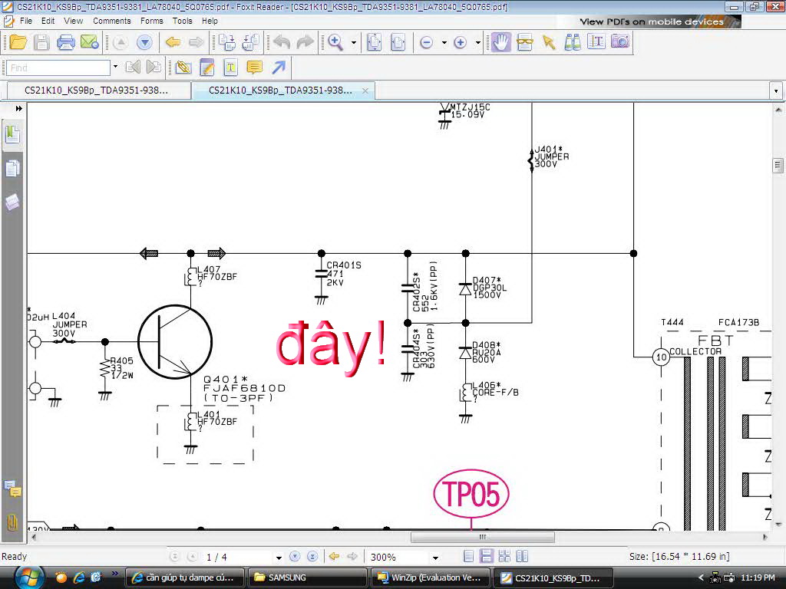Viewport: 786px width, 589px height.
Task: Open the Comments menu
Action: point(112,21)
